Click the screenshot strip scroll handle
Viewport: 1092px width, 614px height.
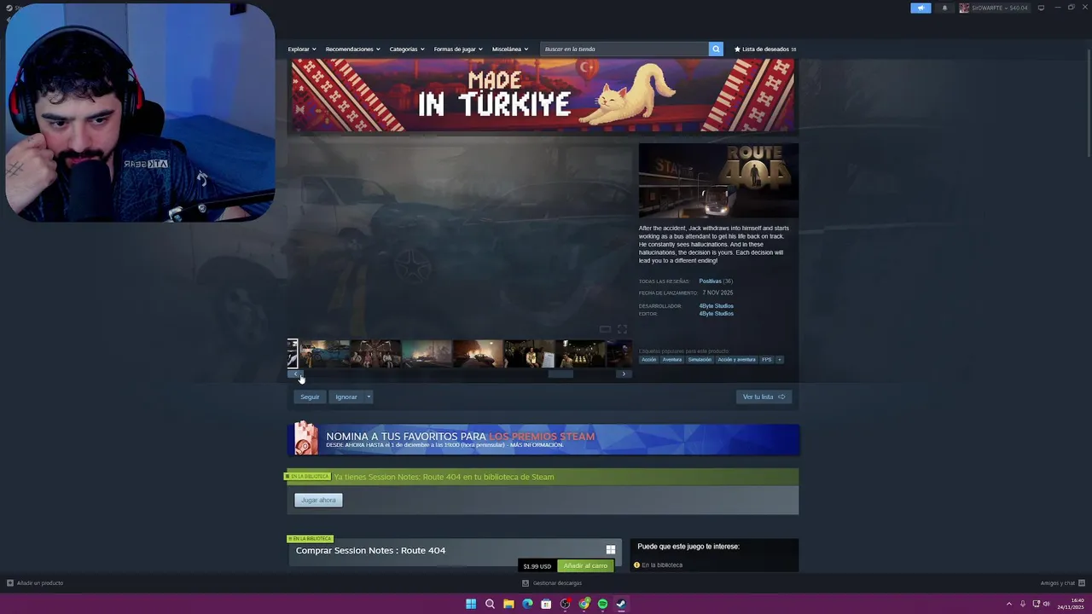pyautogui.click(x=561, y=374)
